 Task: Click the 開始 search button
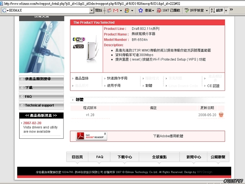pos(99,10)
